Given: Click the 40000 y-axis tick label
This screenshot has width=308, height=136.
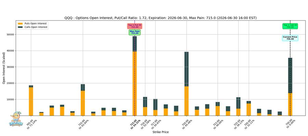Looking at the screenshot, I should [11, 51].
